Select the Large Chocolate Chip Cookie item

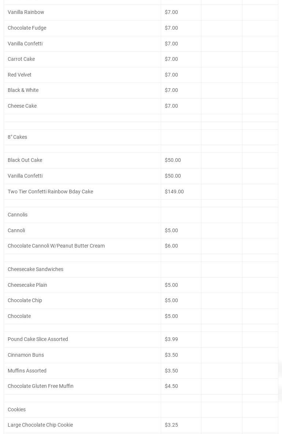click(40, 425)
